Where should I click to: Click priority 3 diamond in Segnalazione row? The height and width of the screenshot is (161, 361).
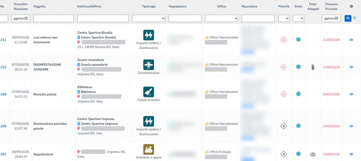pyautogui.click(x=284, y=154)
